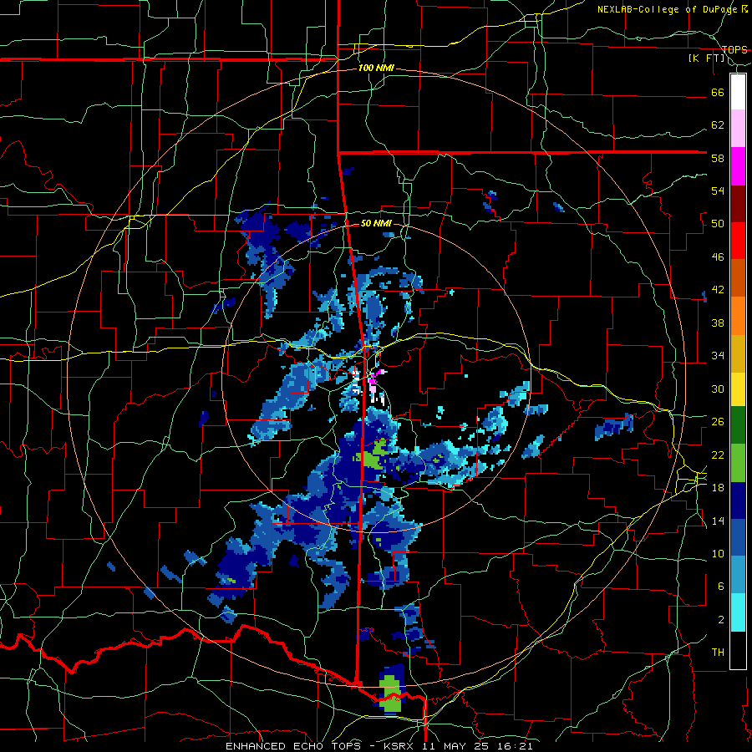Select the 100 NMI range ring label

coord(376,69)
